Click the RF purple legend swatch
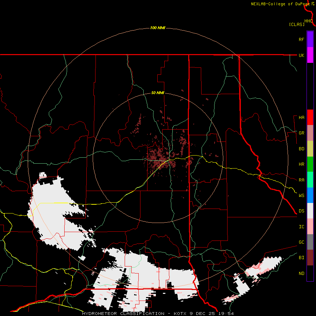 coord(310,39)
